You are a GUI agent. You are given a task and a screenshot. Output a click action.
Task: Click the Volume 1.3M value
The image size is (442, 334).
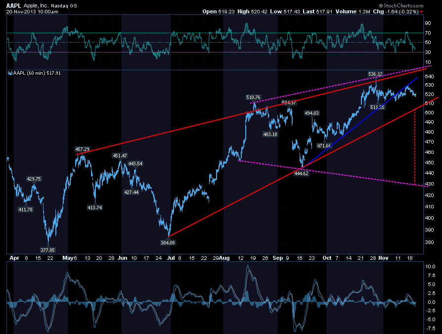353,11
